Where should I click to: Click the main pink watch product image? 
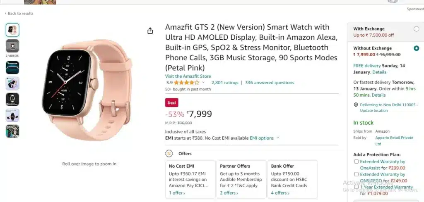(87, 90)
